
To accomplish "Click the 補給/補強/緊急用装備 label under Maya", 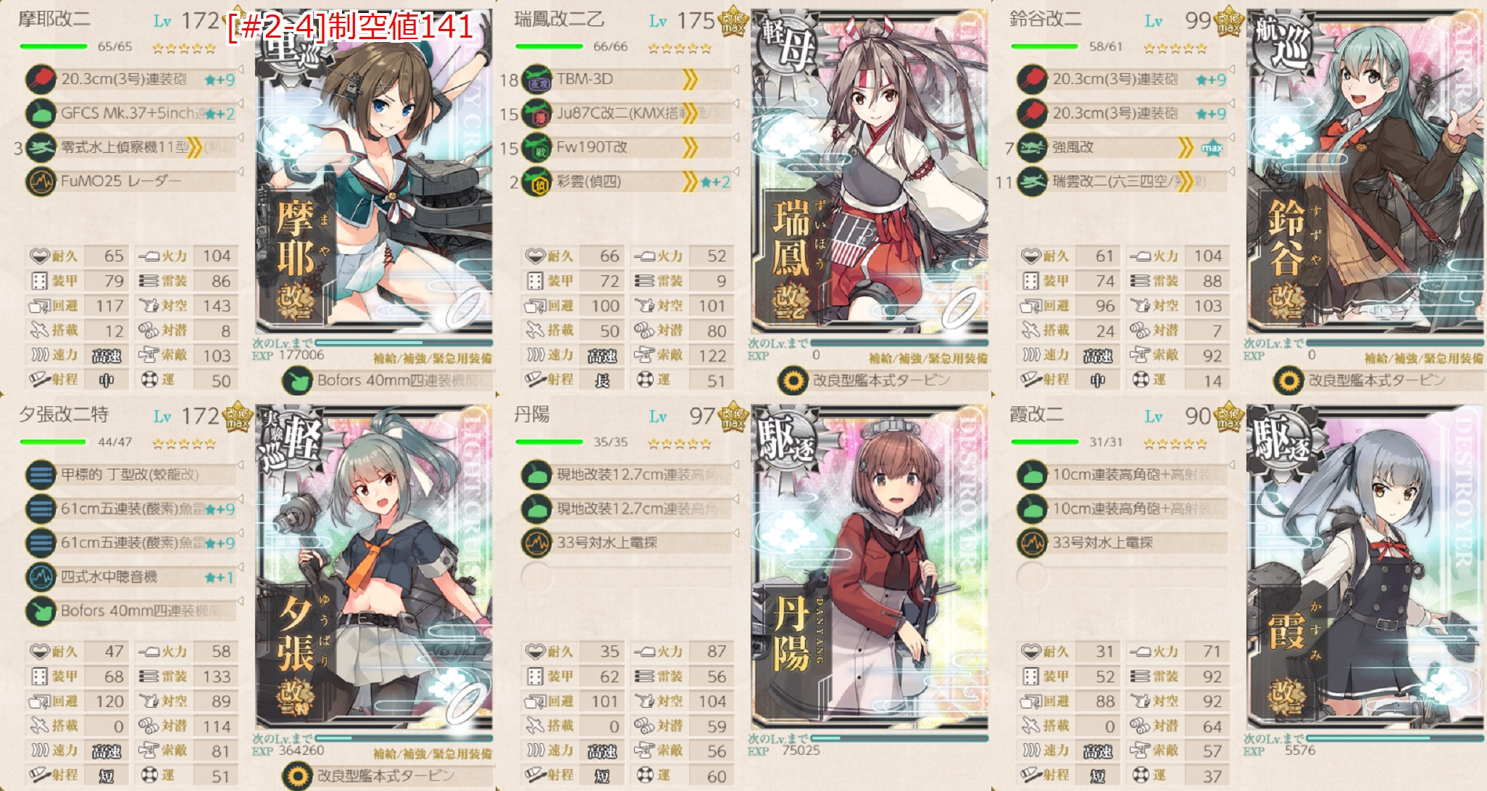I will click(433, 358).
